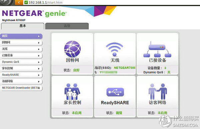200x129 pixels.
Task: Click the NETGEAR7000 SSID link
Action: pyautogui.click(x=125, y=68)
